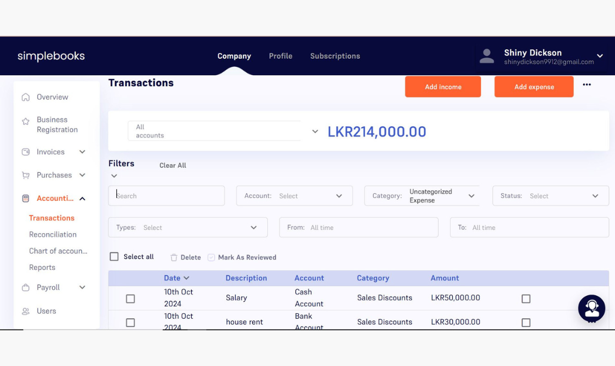Toggle the Select all checkbox
Viewport: 615px width, 366px height.
click(114, 257)
